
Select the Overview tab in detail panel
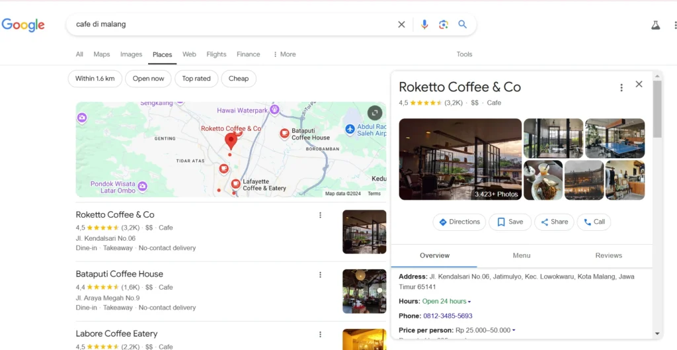tap(435, 256)
